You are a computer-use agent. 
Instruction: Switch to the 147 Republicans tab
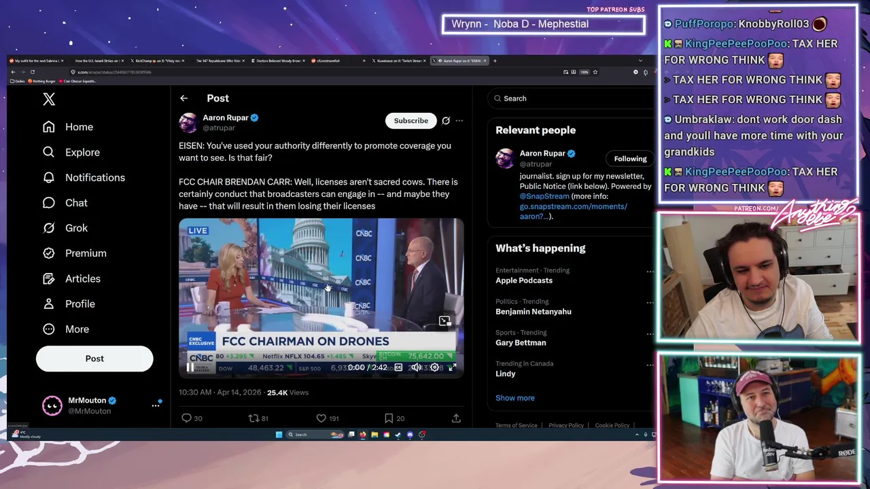click(218, 60)
